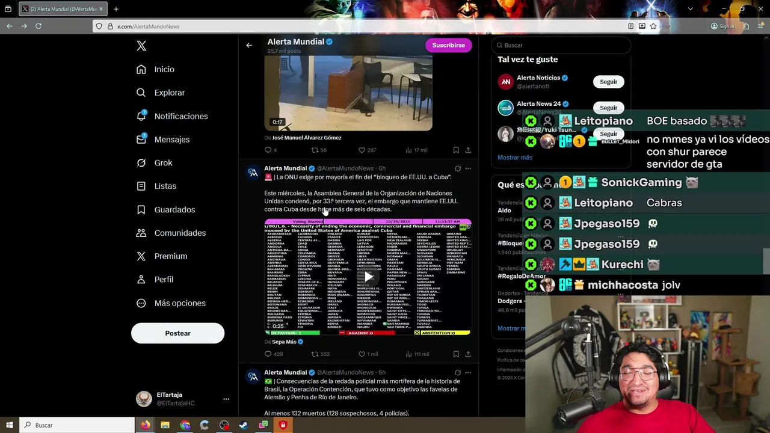Open Chrome from the taskbar
The image size is (770, 433).
[185, 425]
